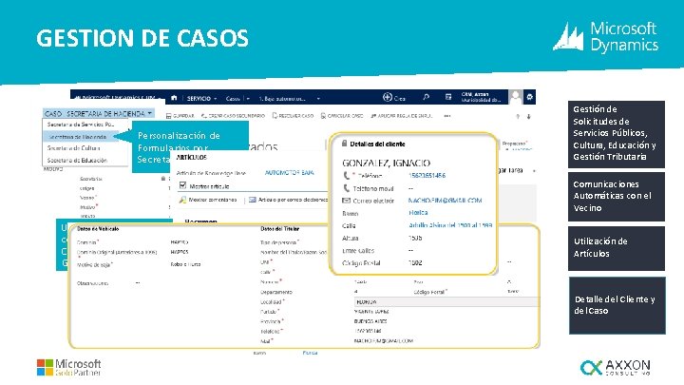Open advanced find icon in navbar
684x385 pixels.
[x=448, y=97]
